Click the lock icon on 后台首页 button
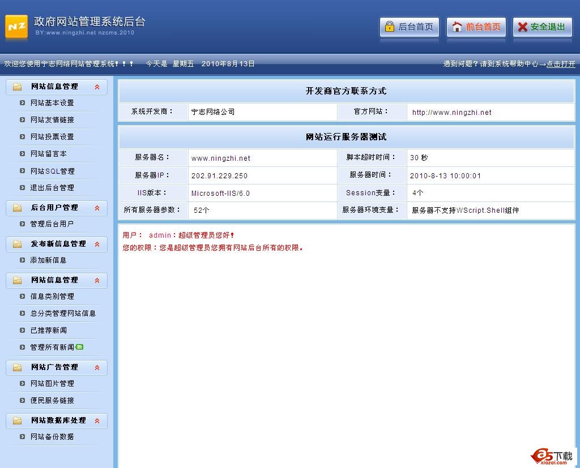Viewport: 580px width, 468px height. 389,27
